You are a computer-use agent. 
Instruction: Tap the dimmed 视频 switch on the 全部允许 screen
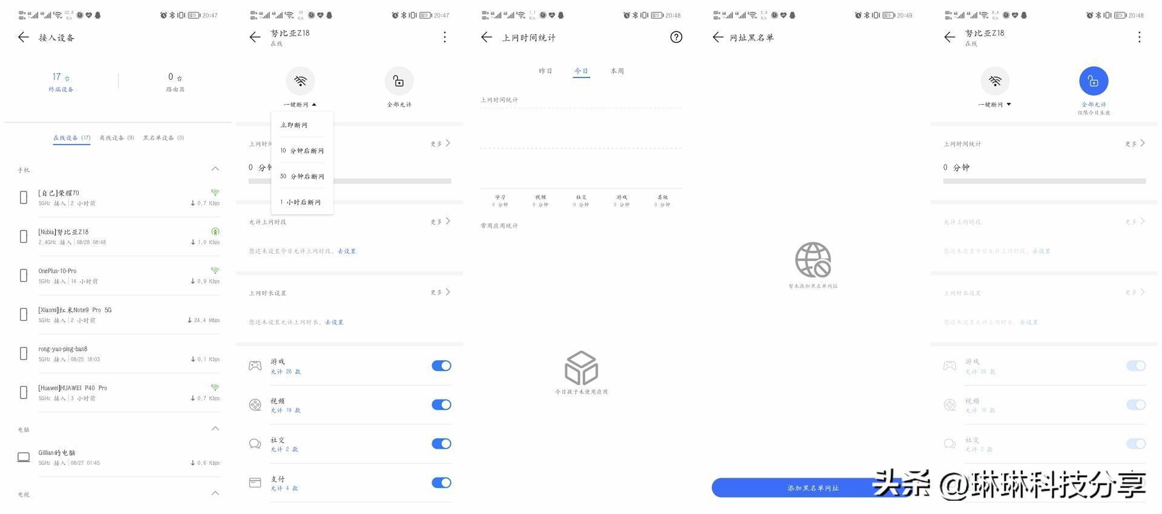[x=1136, y=404]
